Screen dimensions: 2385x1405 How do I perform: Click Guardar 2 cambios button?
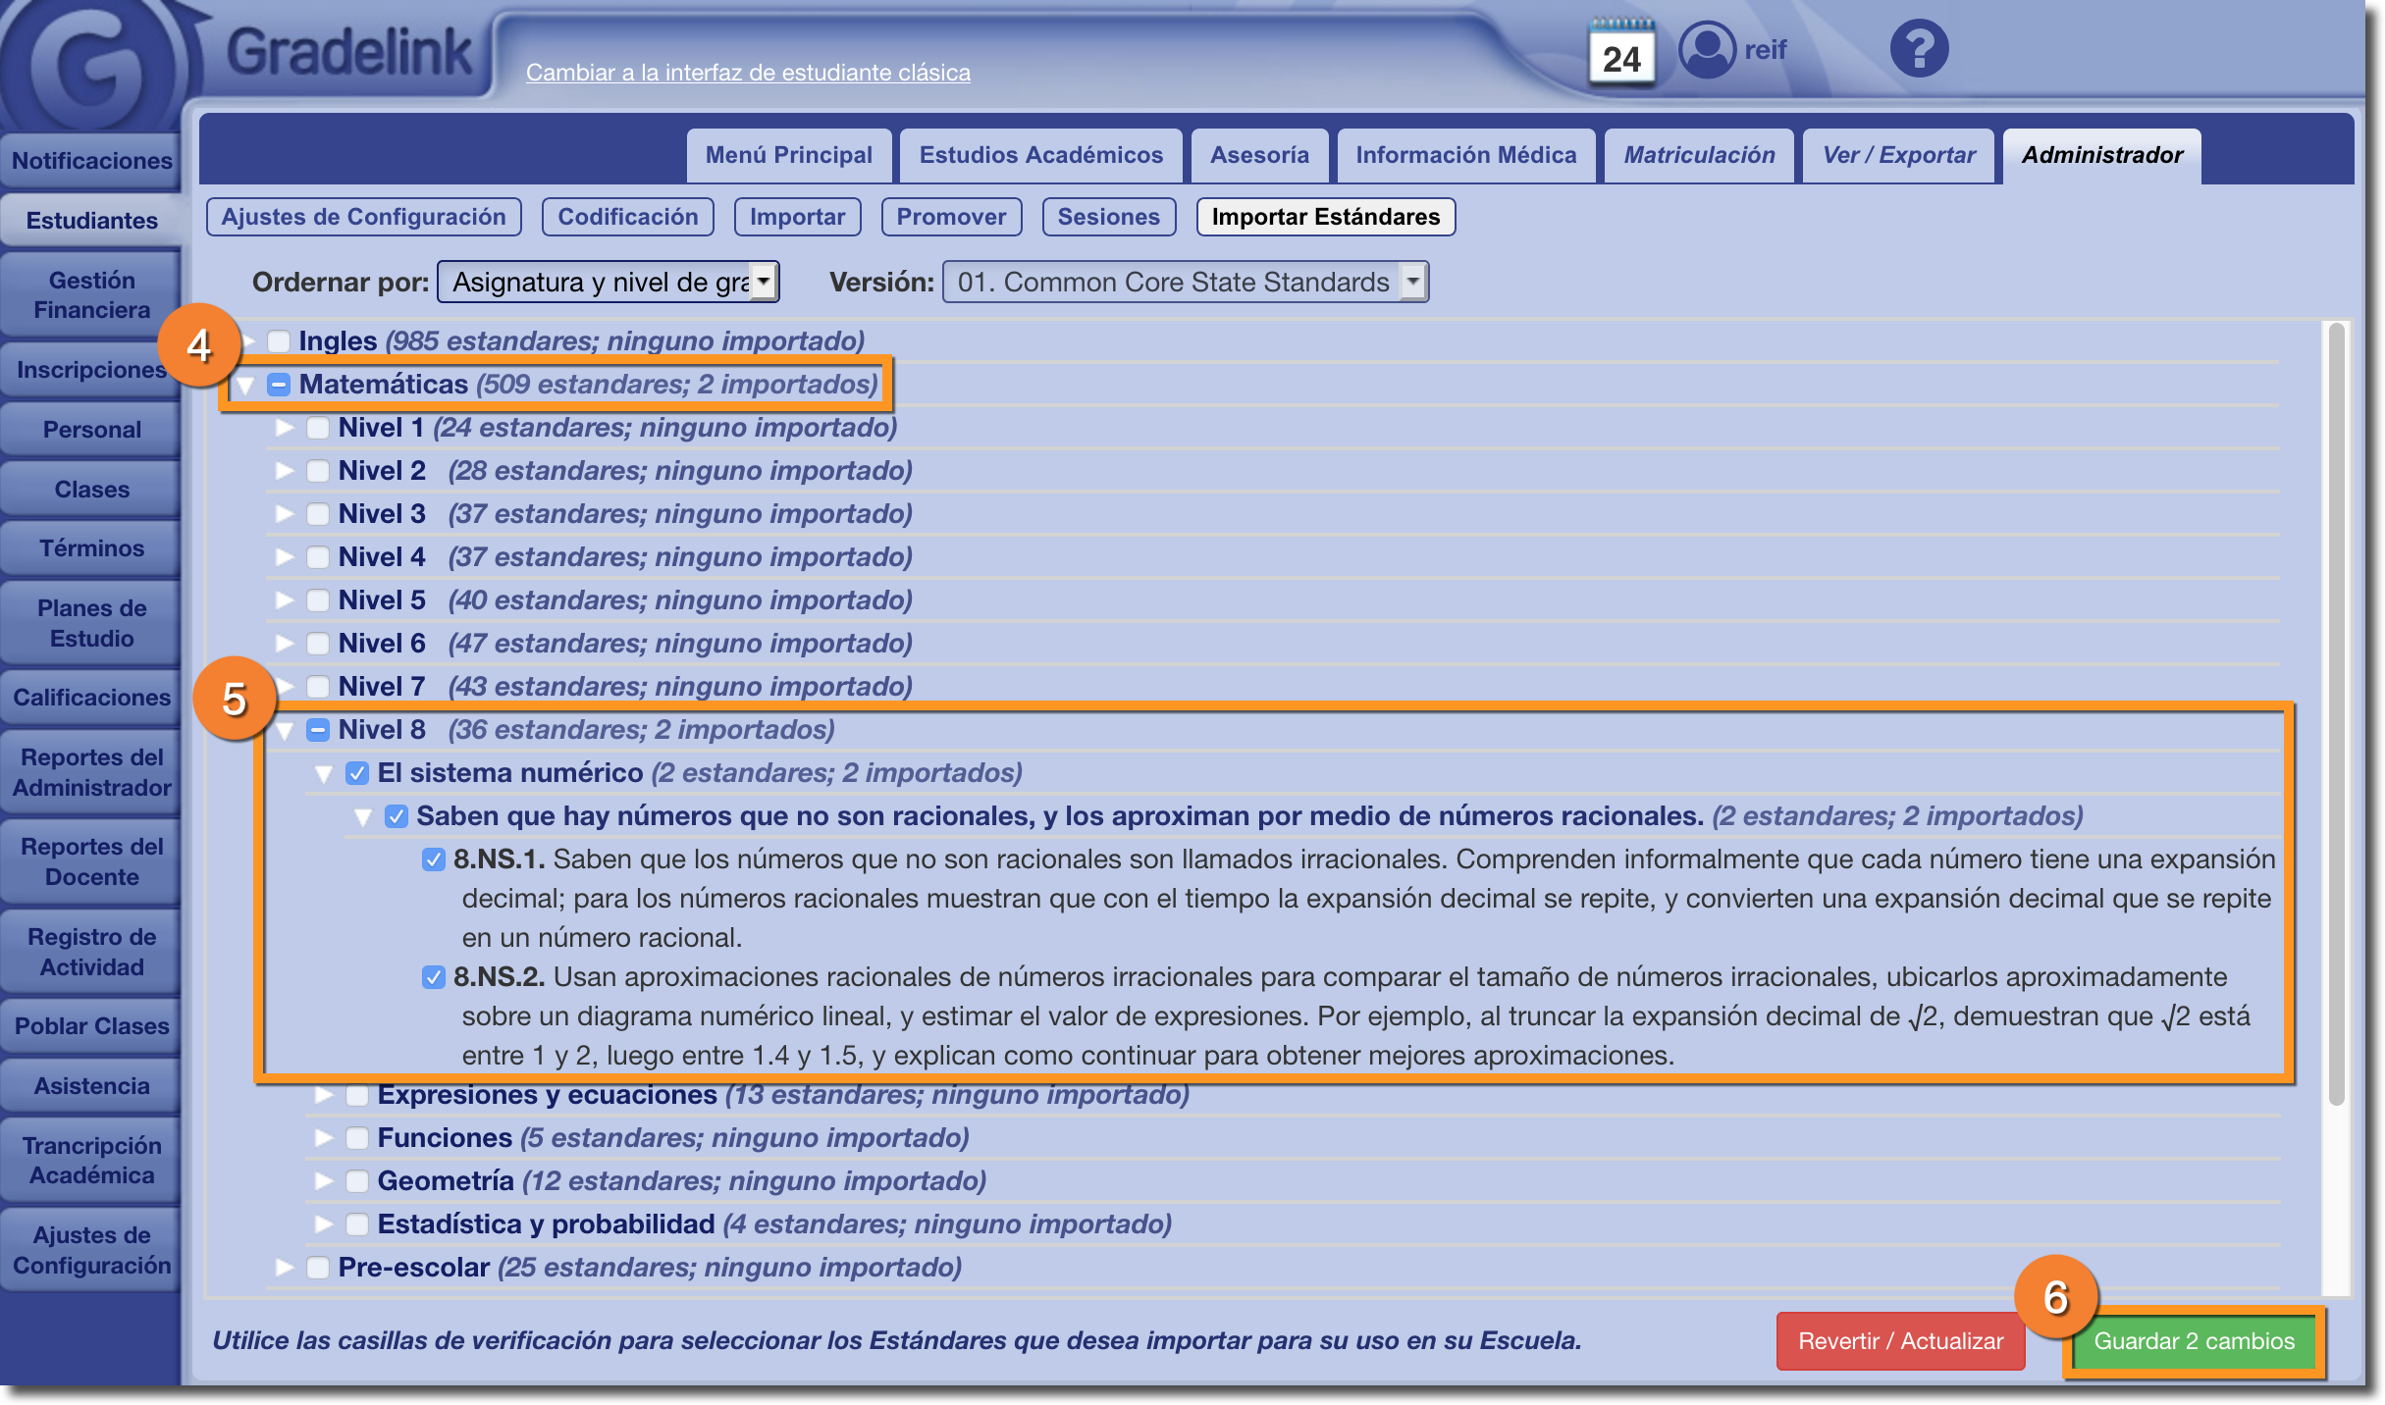click(x=2194, y=1341)
